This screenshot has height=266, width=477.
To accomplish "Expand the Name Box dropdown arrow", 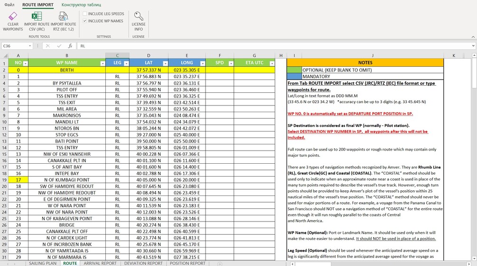I will click(x=30, y=46).
